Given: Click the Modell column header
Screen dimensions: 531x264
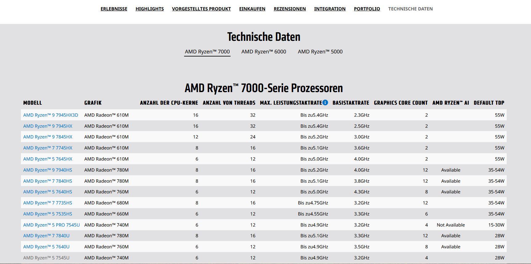Looking at the screenshot, I should [32, 103].
